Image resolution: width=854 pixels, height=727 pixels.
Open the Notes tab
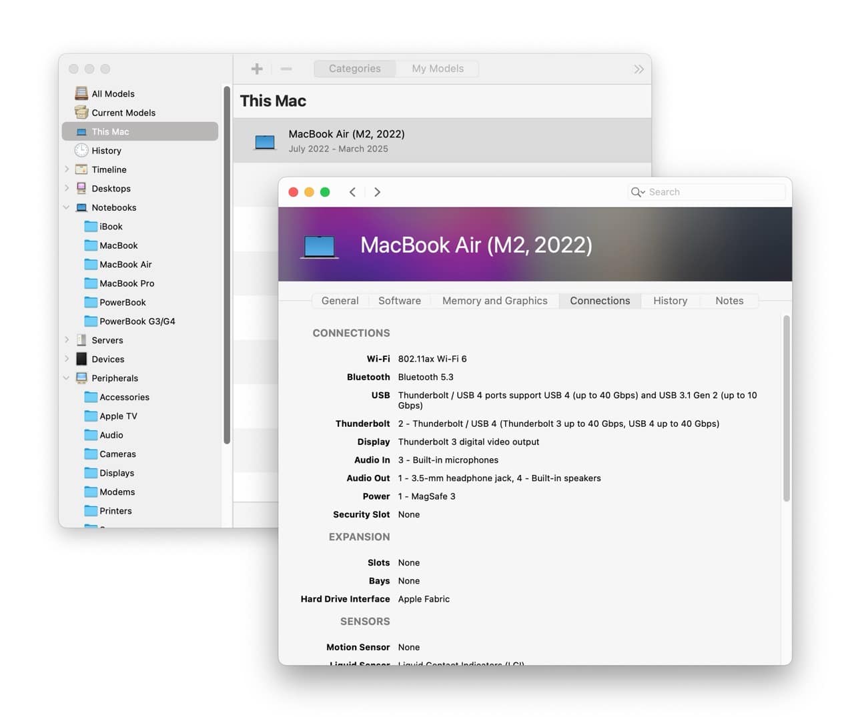coord(729,301)
